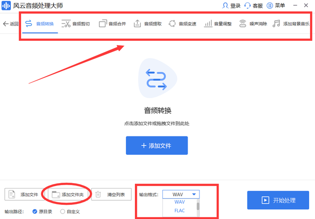This screenshot has height=219, width=315.
Task: Click the audio cut scissors icon
Action: click(x=66, y=24)
